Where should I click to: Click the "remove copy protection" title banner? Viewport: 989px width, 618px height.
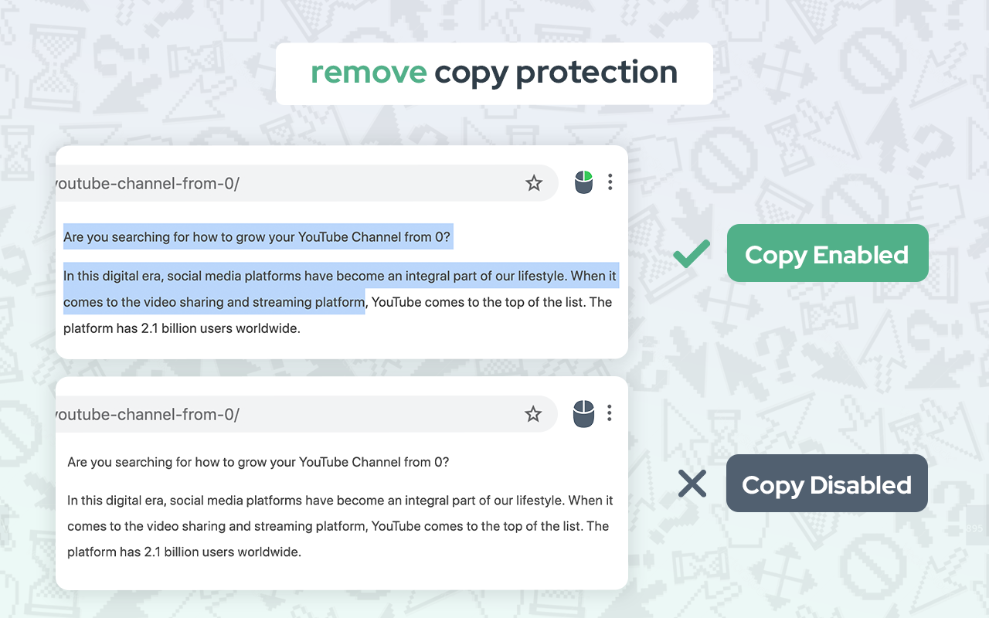coord(494,73)
